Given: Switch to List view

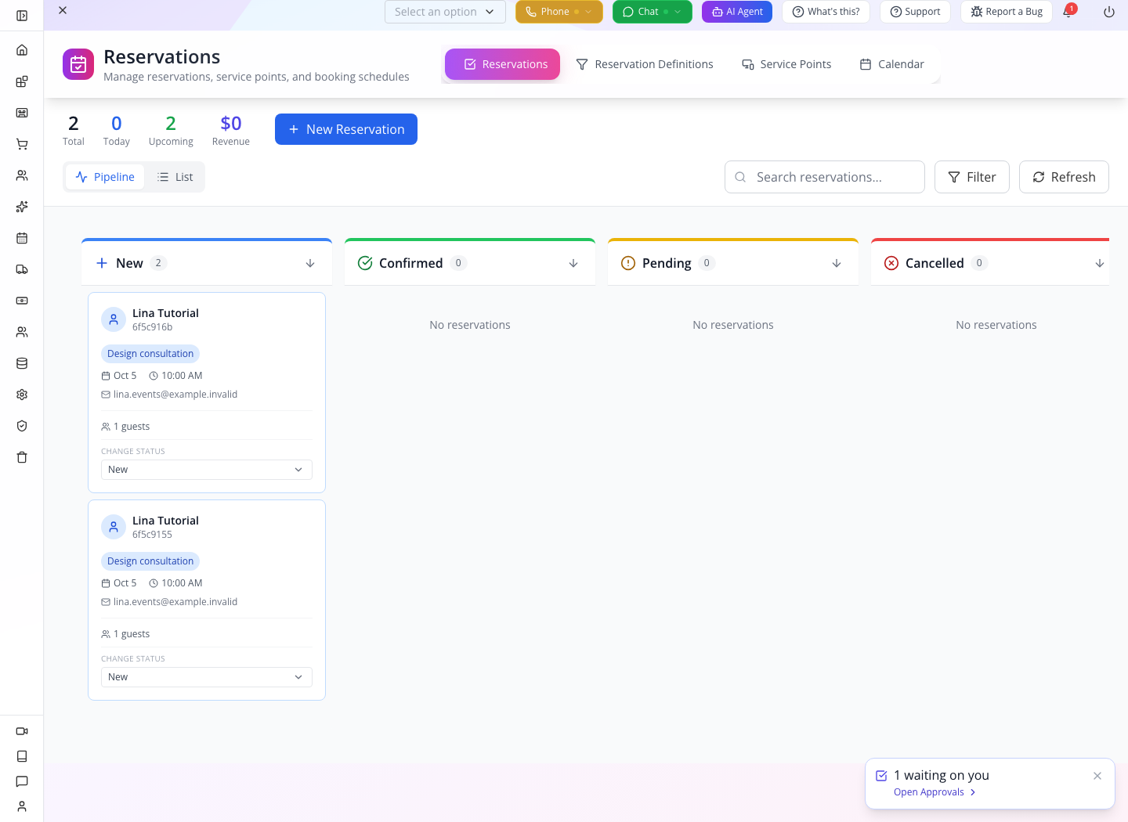Looking at the screenshot, I should pyautogui.click(x=175, y=177).
